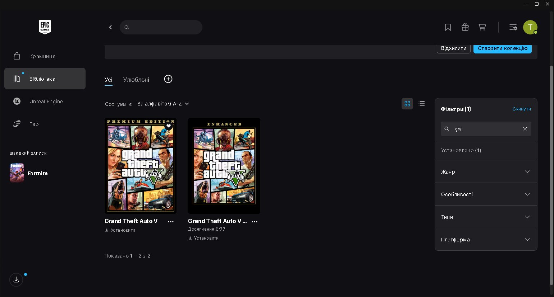
Task: Click the vertical scrollbar
Action: coord(551,175)
